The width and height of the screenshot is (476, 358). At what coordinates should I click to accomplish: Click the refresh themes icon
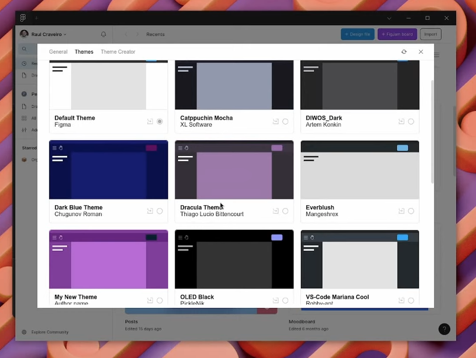pyautogui.click(x=404, y=52)
